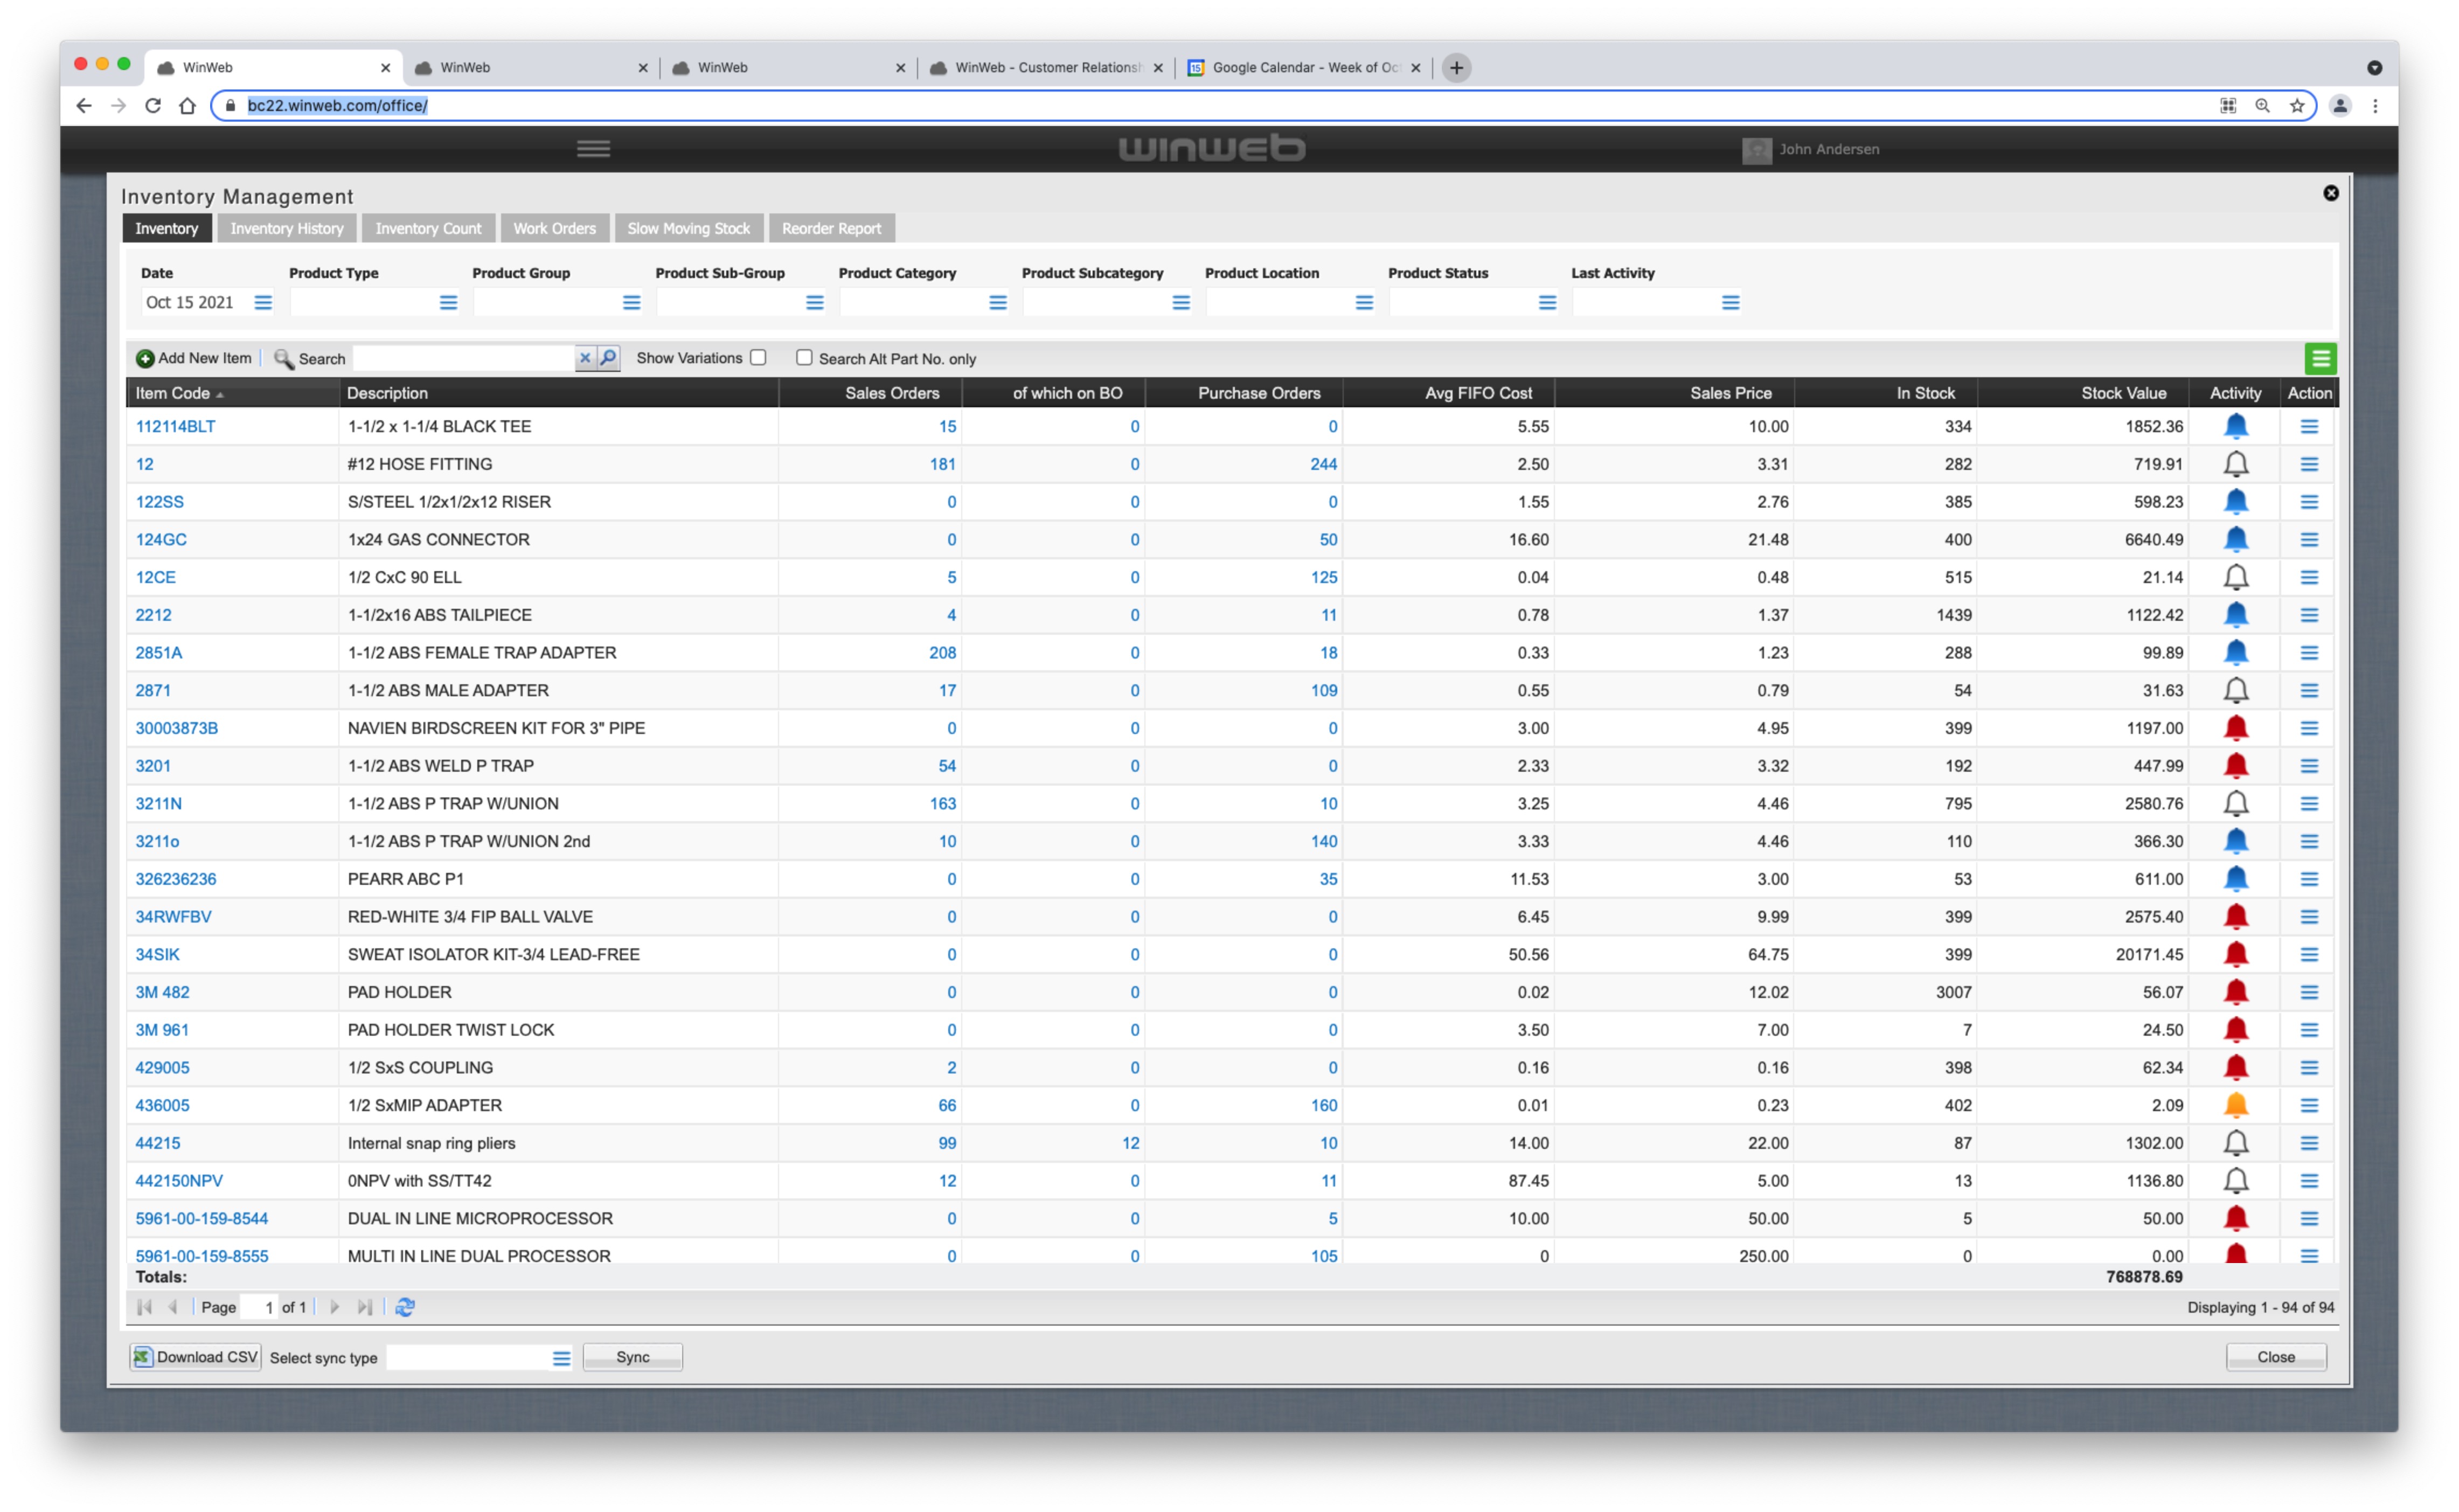The width and height of the screenshot is (2459, 1512).
Task: Click the Add New Item button
Action: coord(194,358)
